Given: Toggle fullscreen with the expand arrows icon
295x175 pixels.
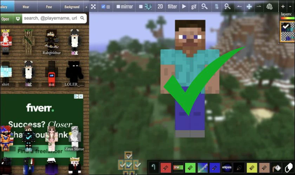Looking at the screenshot, I should (x=93, y=7).
